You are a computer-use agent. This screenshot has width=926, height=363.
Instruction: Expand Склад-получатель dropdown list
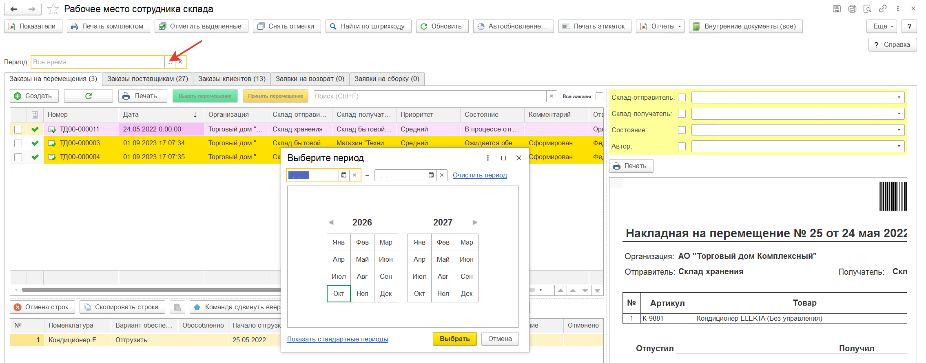(899, 114)
